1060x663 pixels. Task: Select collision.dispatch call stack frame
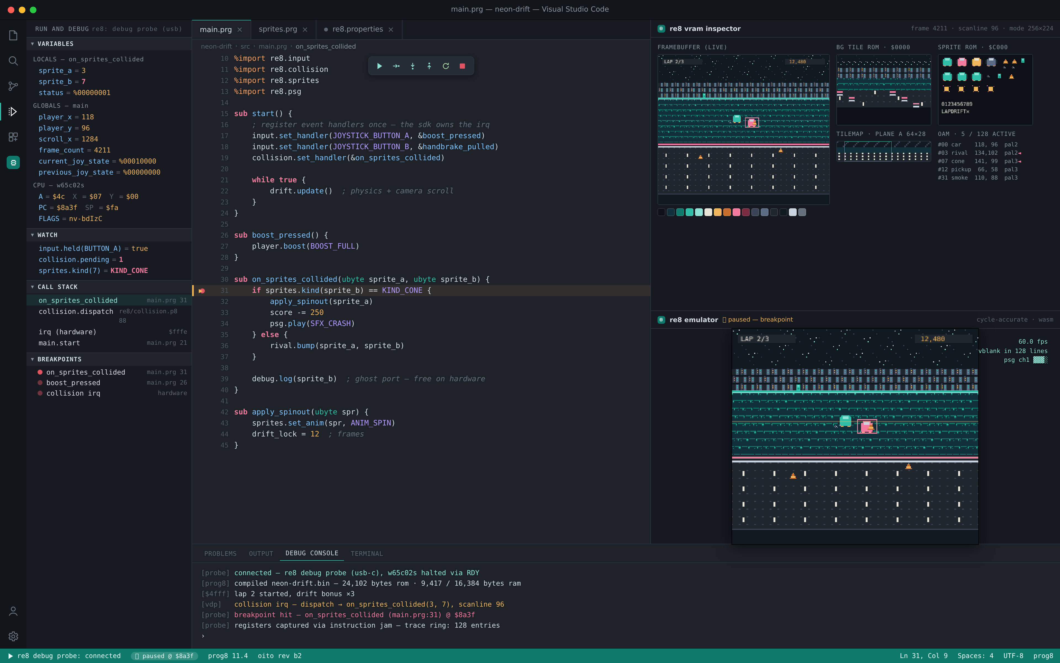coord(109,315)
